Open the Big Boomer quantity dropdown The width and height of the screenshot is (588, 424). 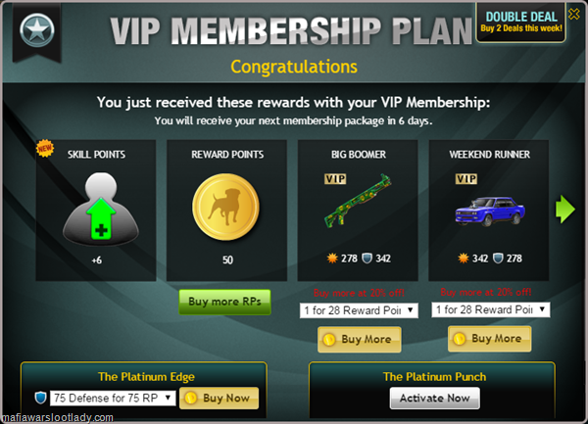point(359,310)
